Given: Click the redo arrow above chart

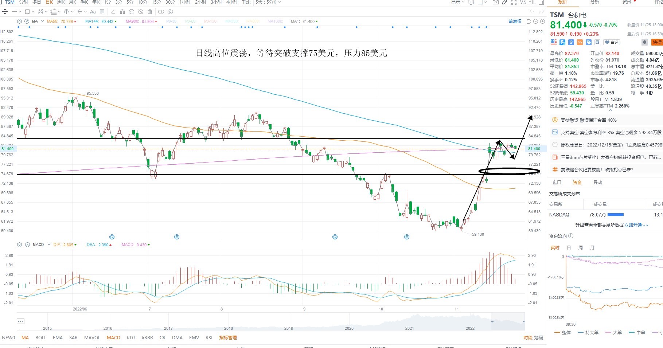Looking at the screenshot, I should (x=541, y=12).
